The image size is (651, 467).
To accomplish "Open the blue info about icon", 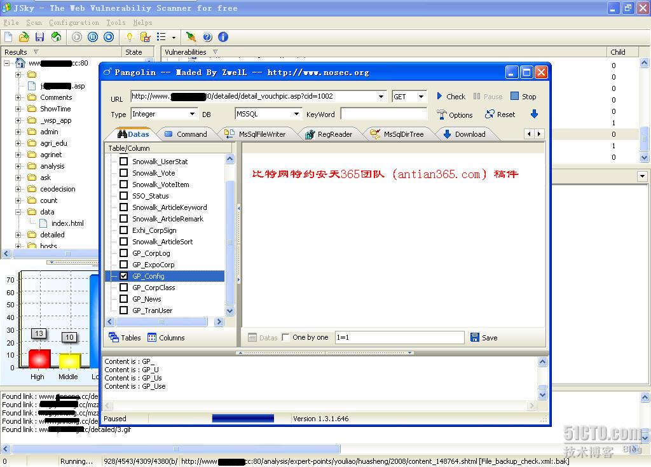I will tap(223, 37).
